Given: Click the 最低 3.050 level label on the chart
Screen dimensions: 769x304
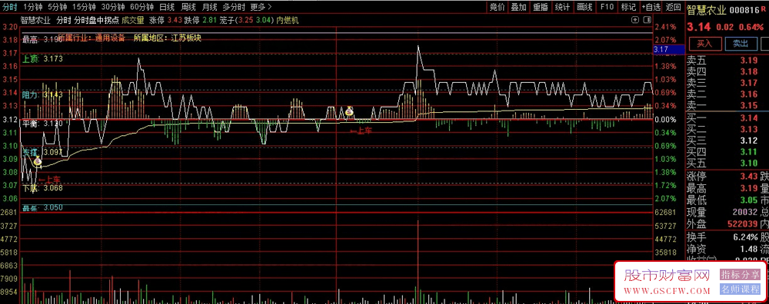Looking at the screenshot, I should tap(42, 207).
